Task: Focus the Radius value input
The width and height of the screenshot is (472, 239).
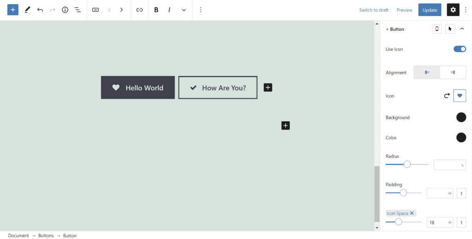Action: (x=450, y=165)
